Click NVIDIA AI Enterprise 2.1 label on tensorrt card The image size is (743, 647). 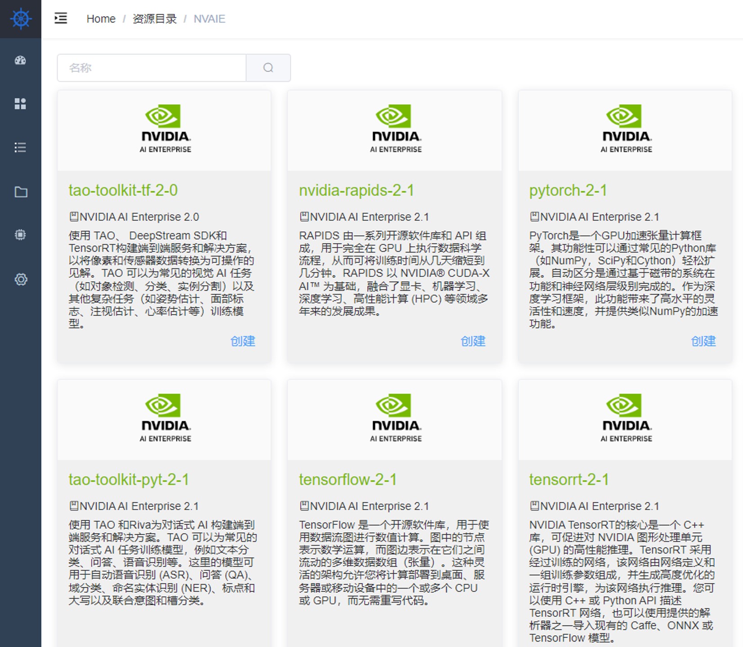(x=594, y=506)
